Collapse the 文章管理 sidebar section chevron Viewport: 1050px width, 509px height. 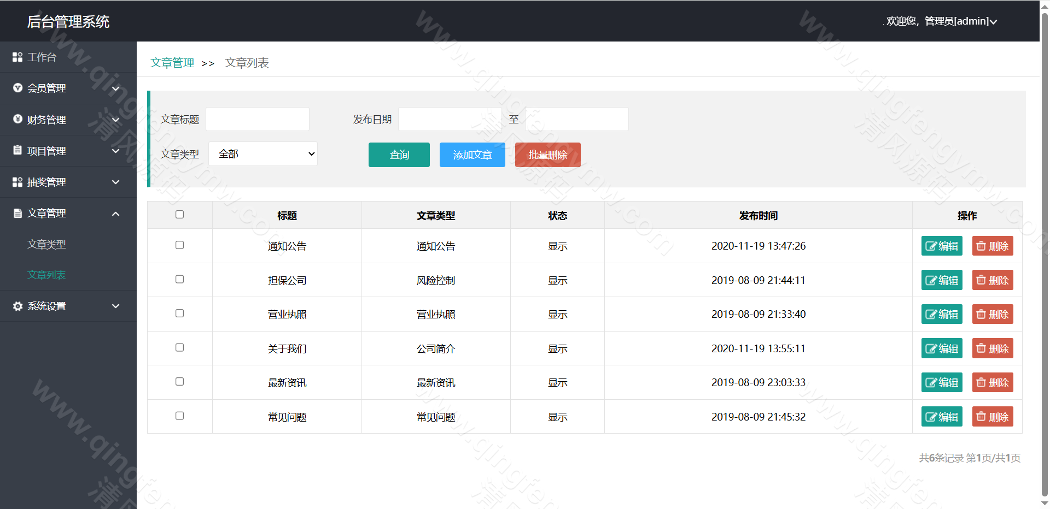pos(115,214)
